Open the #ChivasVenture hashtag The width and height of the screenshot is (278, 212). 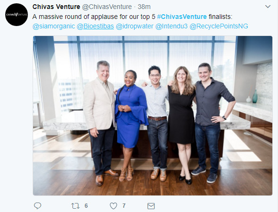click(x=182, y=17)
